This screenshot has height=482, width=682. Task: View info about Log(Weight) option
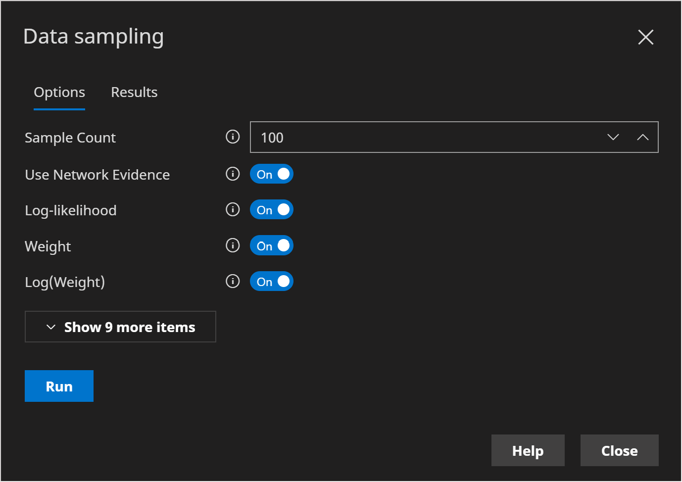coord(232,281)
